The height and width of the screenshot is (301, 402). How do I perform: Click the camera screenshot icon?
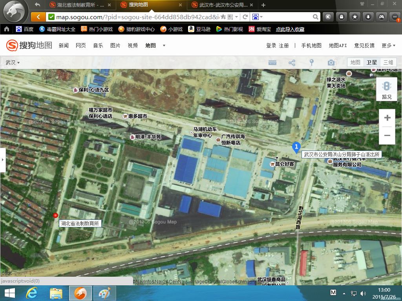click(x=331, y=63)
